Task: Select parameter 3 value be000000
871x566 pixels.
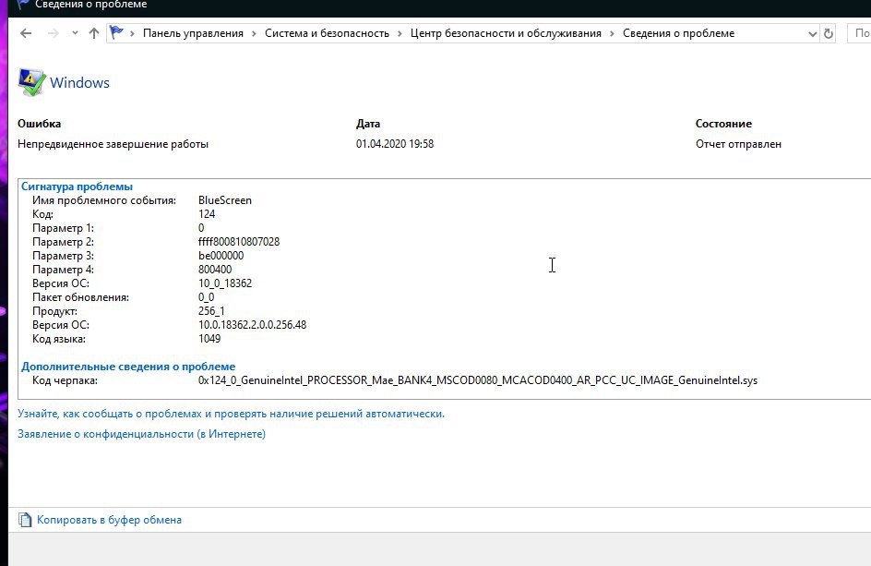Action: pyautogui.click(x=221, y=256)
